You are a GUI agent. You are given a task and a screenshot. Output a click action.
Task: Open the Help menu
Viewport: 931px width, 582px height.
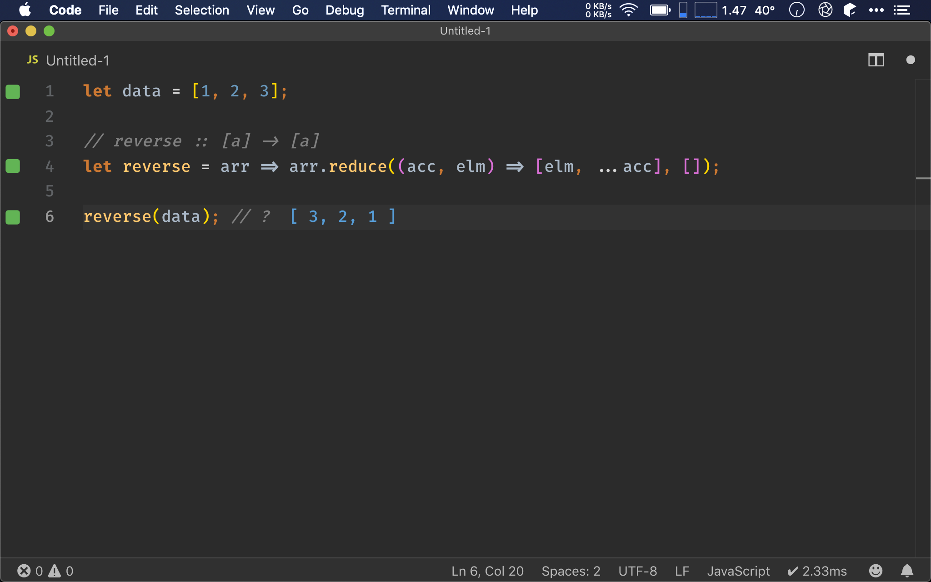tap(524, 10)
